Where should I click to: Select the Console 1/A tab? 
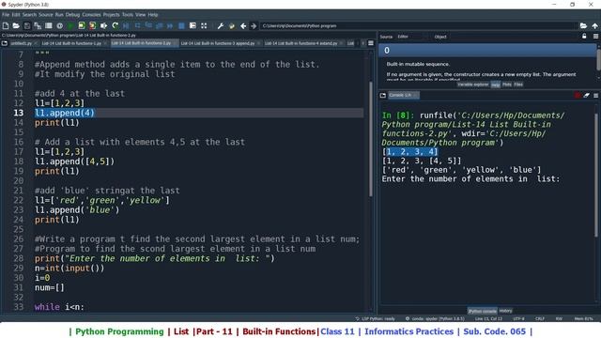(x=403, y=95)
